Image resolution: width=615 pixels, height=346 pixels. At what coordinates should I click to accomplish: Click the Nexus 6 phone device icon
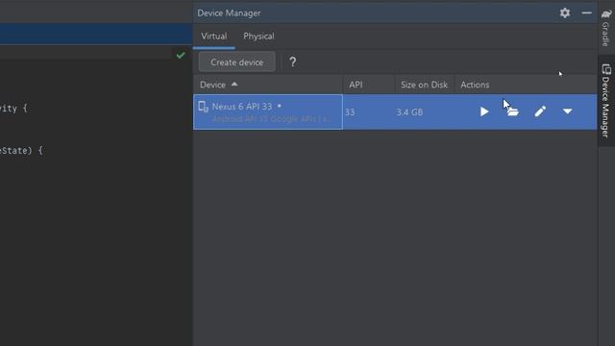[203, 107]
